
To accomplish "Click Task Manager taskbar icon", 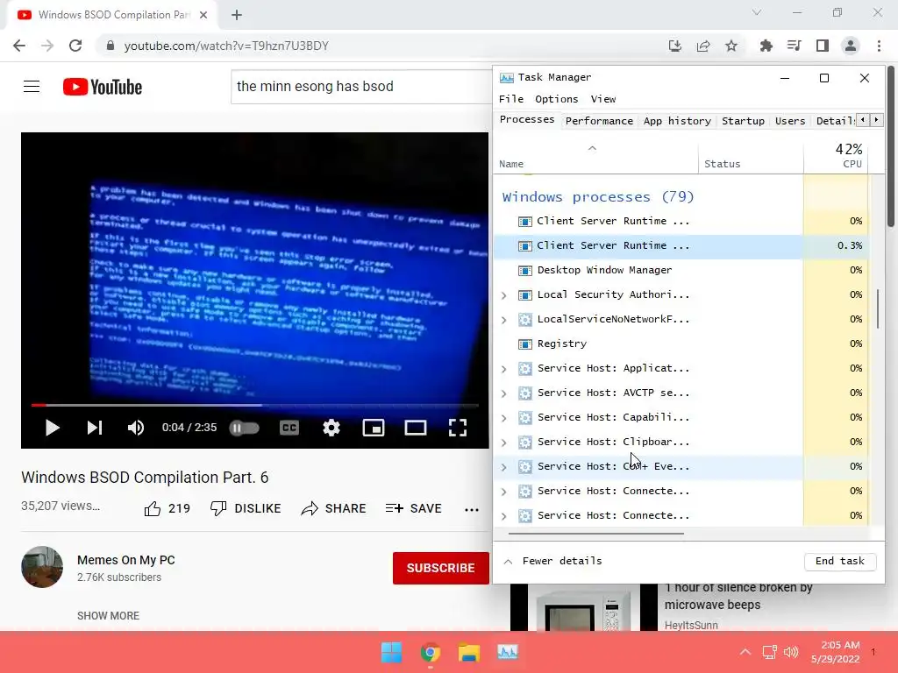I will point(508,652).
